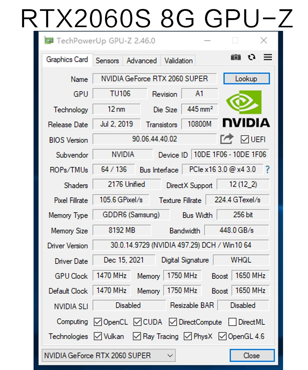Click the Lookup button
Viewport: 308px width, 370px height.
click(246, 79)
